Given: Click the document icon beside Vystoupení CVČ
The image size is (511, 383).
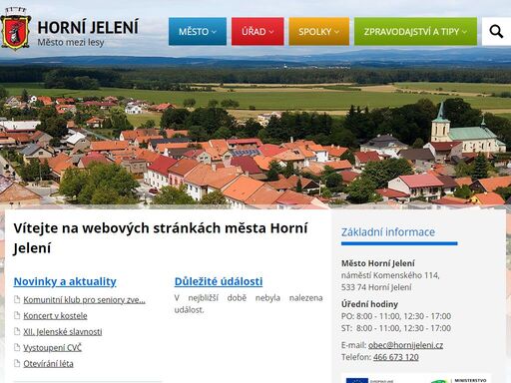Looking at the screenshot, I should tap(17, 347).
